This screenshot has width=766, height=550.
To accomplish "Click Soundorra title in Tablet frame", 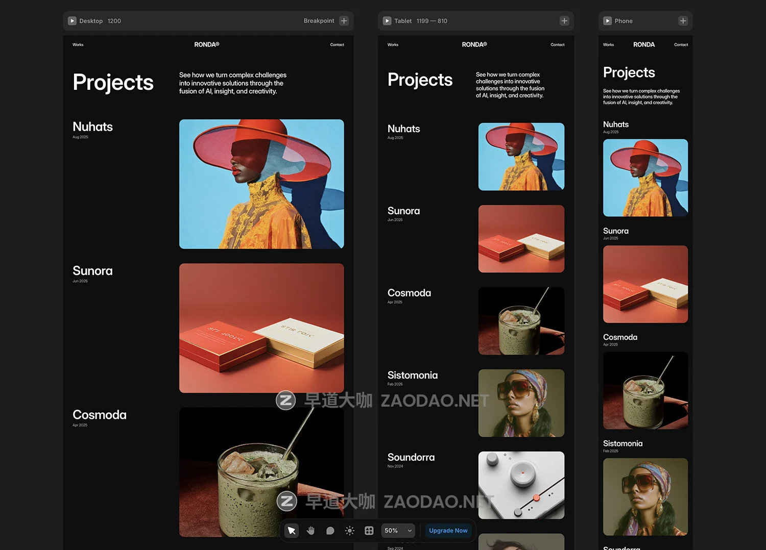I will click(x=411, y=457).
